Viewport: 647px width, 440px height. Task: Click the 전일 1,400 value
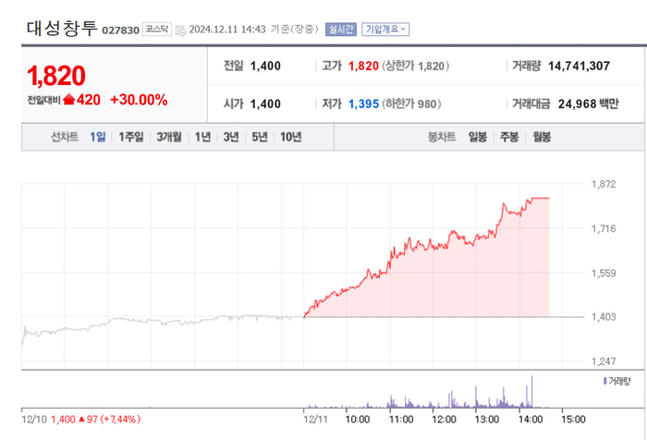tap(265, 66)
